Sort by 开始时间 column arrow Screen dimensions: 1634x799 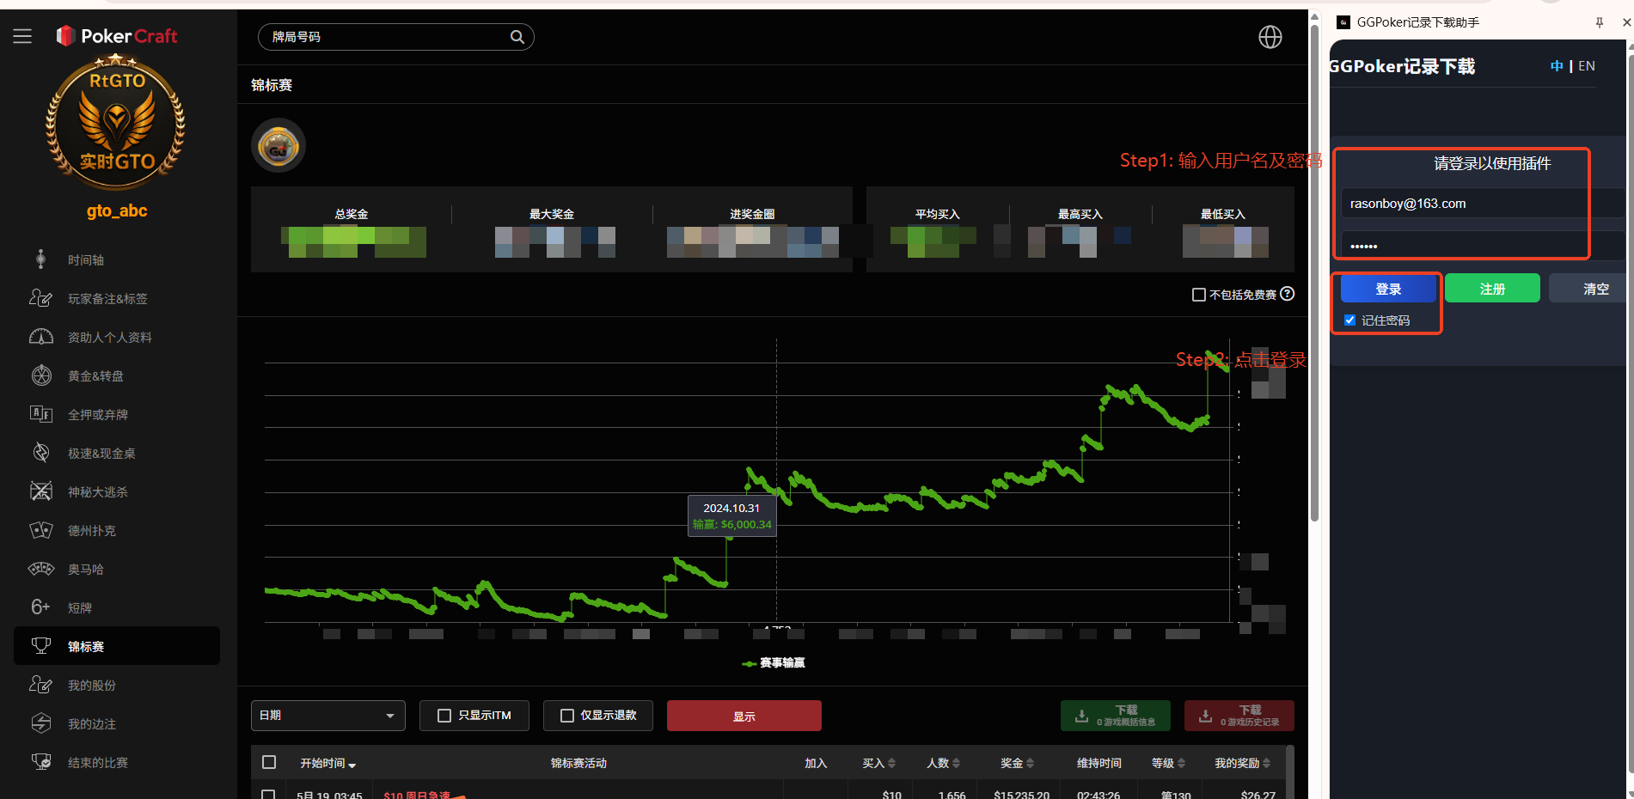pos(352,764)
